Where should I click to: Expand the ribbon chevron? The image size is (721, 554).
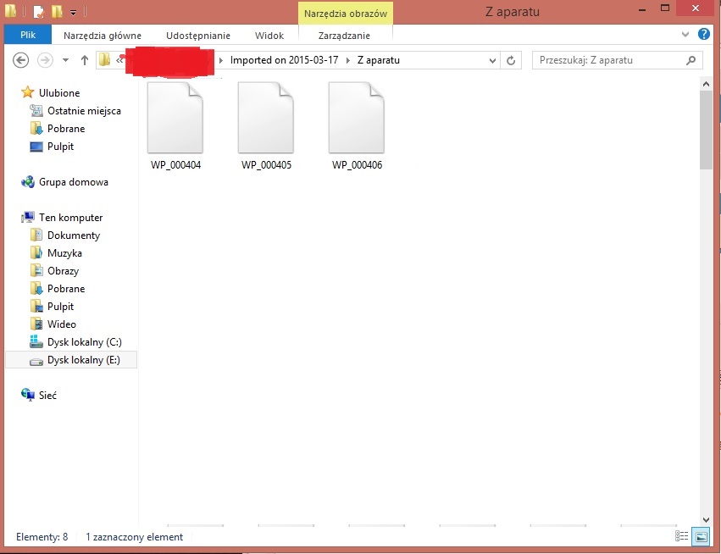[686, 35]
